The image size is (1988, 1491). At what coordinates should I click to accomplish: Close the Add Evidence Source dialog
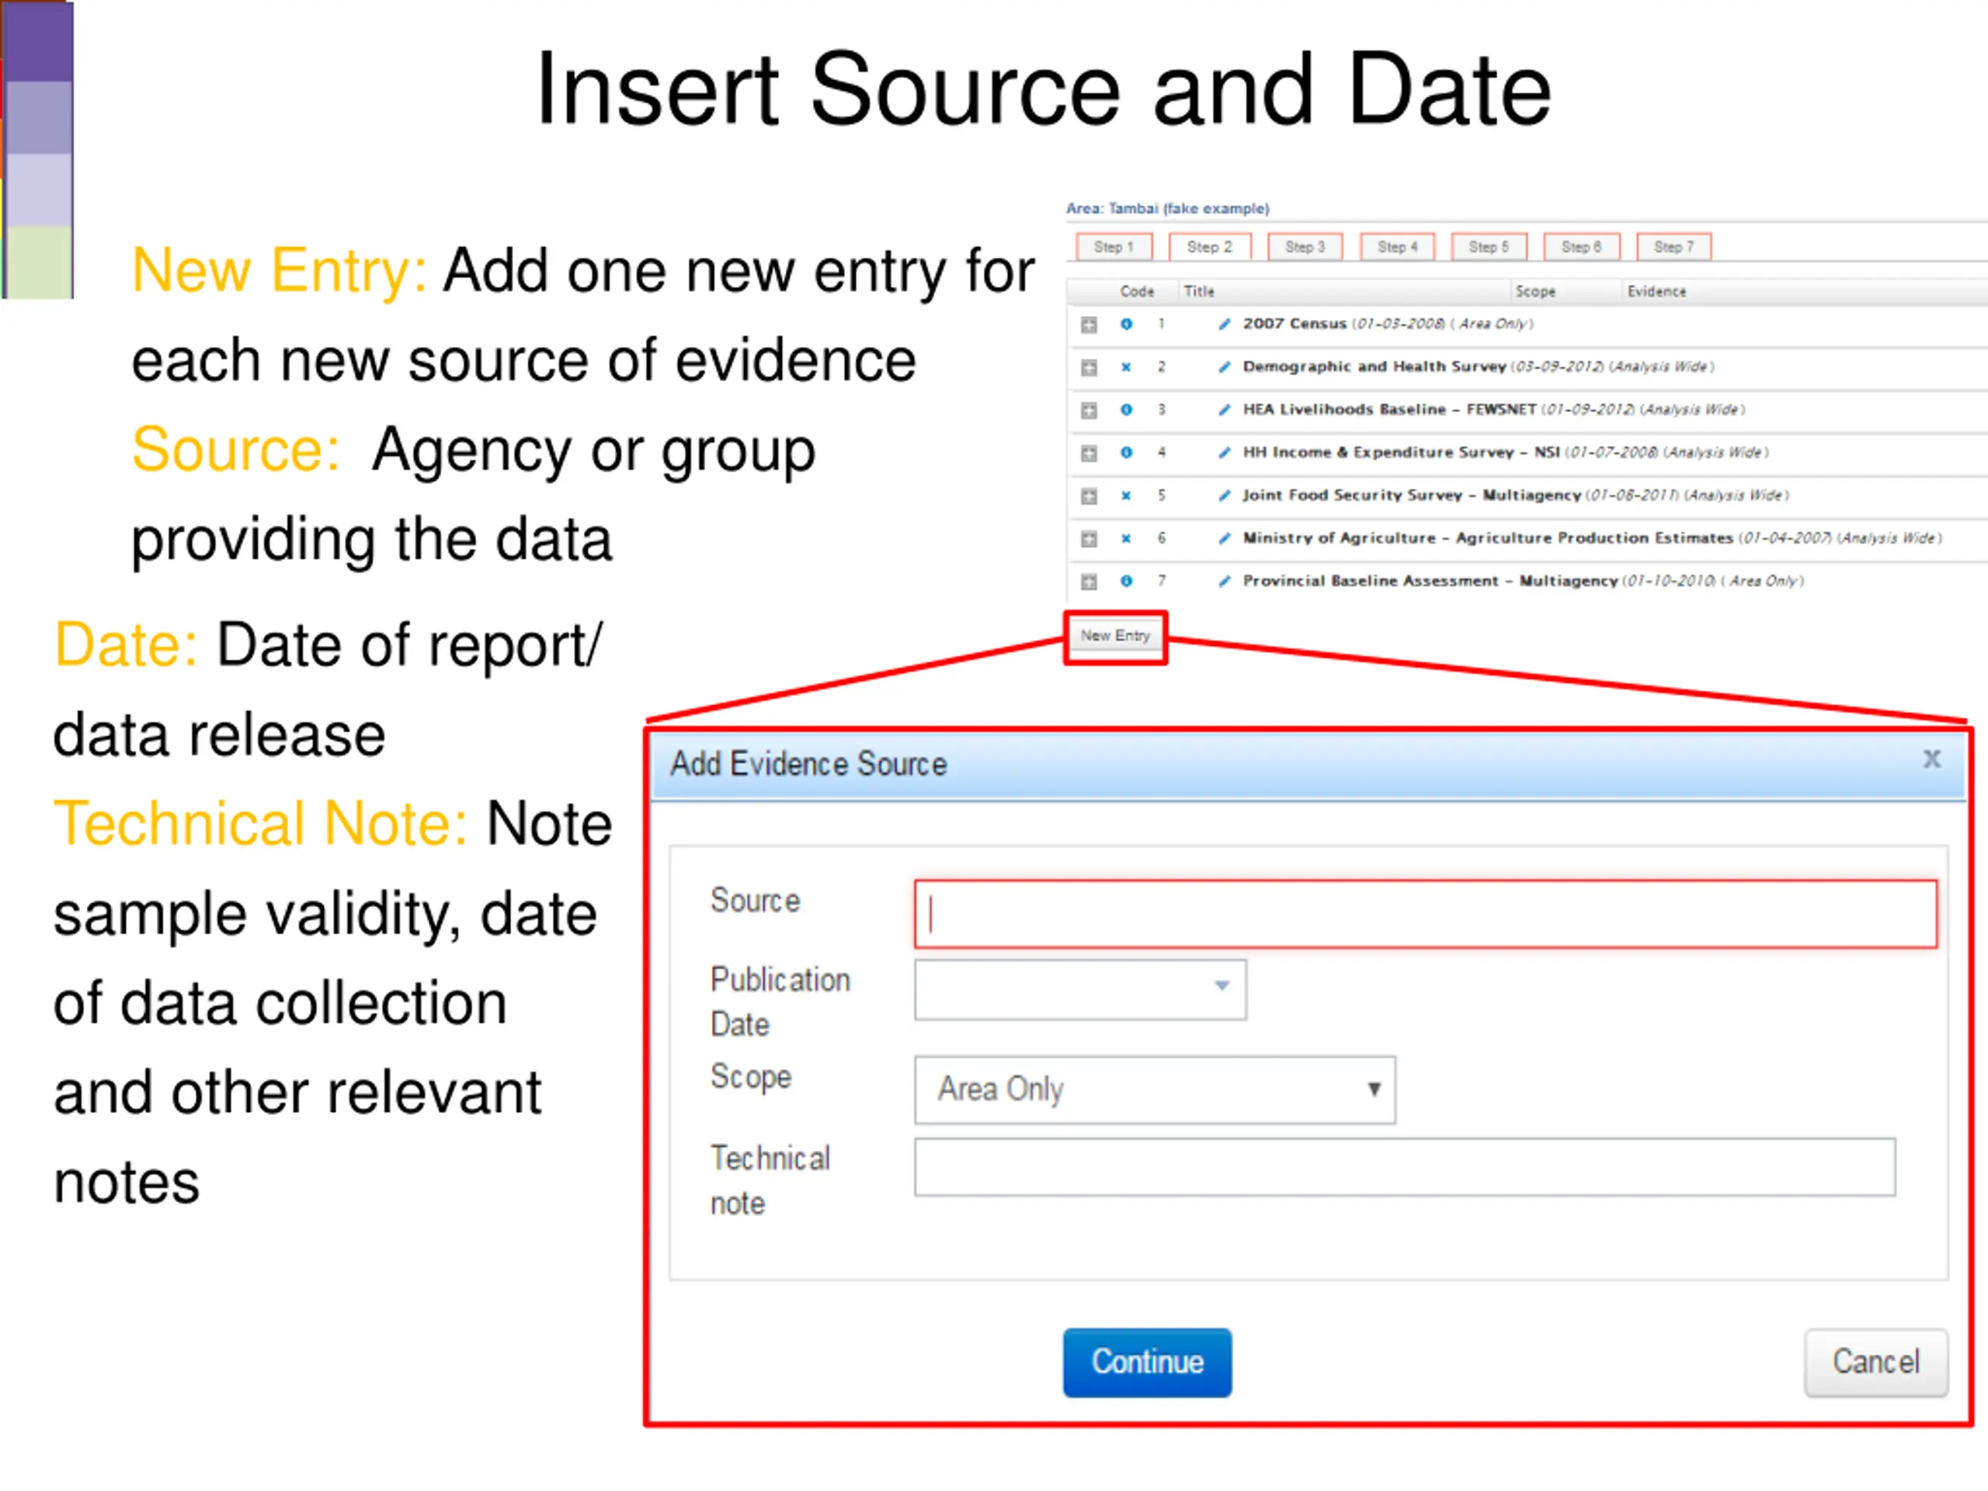coord(1932,759)
